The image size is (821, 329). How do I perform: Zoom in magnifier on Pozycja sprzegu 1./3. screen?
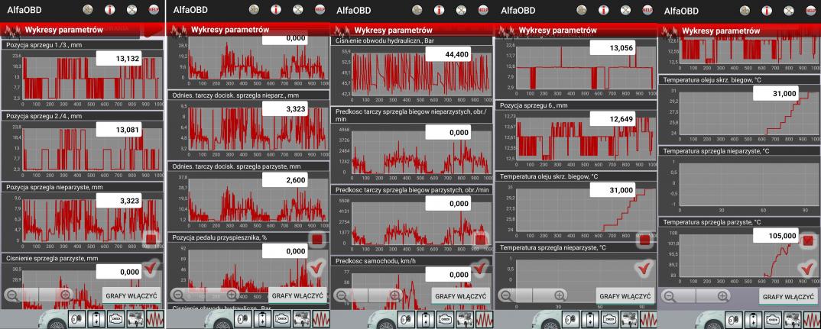click(66, 295)
